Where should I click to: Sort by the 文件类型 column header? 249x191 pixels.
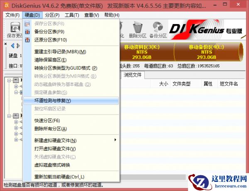click(x=185, y=84)
